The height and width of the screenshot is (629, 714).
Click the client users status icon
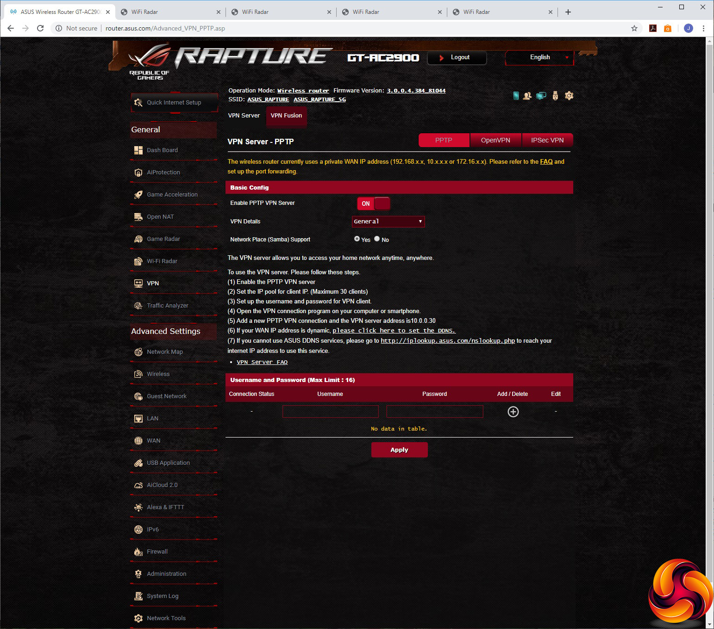527,96
